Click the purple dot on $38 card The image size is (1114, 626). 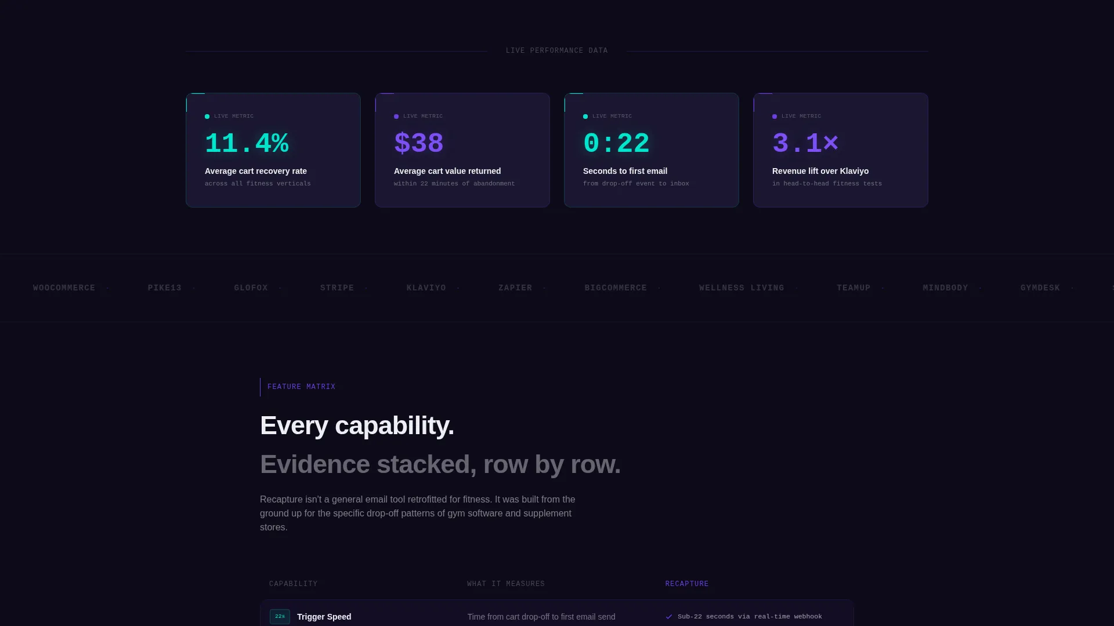click(396, 117)
